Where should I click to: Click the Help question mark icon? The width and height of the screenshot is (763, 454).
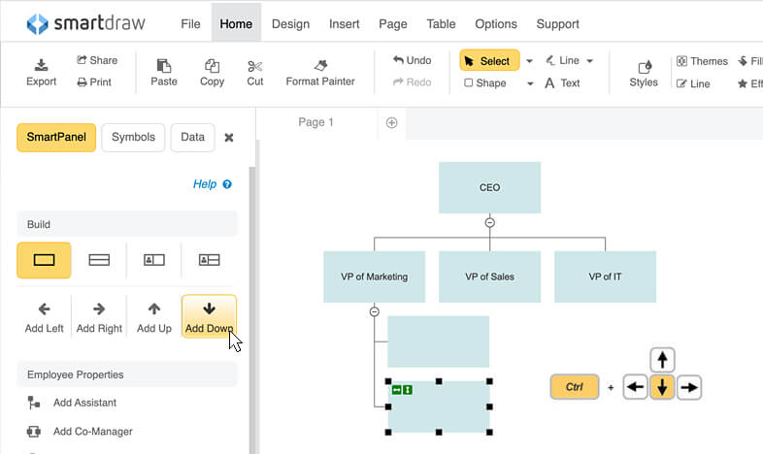(x=227, y=184)
